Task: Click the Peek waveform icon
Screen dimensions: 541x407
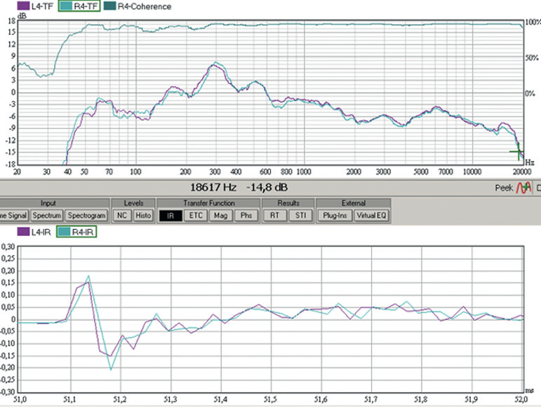Action: coord(523,188)
